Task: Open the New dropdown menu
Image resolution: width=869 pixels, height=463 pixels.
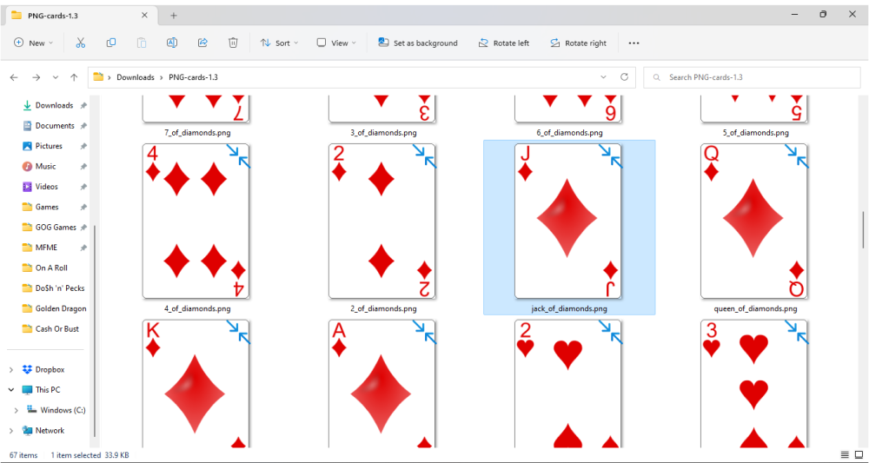Action: click(x=33, y=43)
